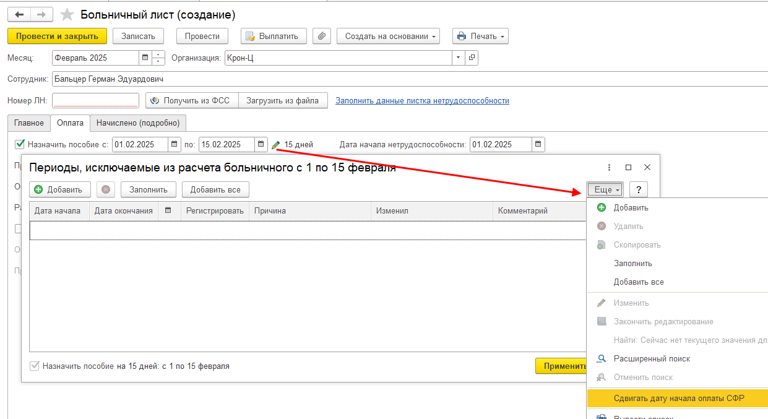Choose Закончить редактирование in the menu

(x=678, y=321)
